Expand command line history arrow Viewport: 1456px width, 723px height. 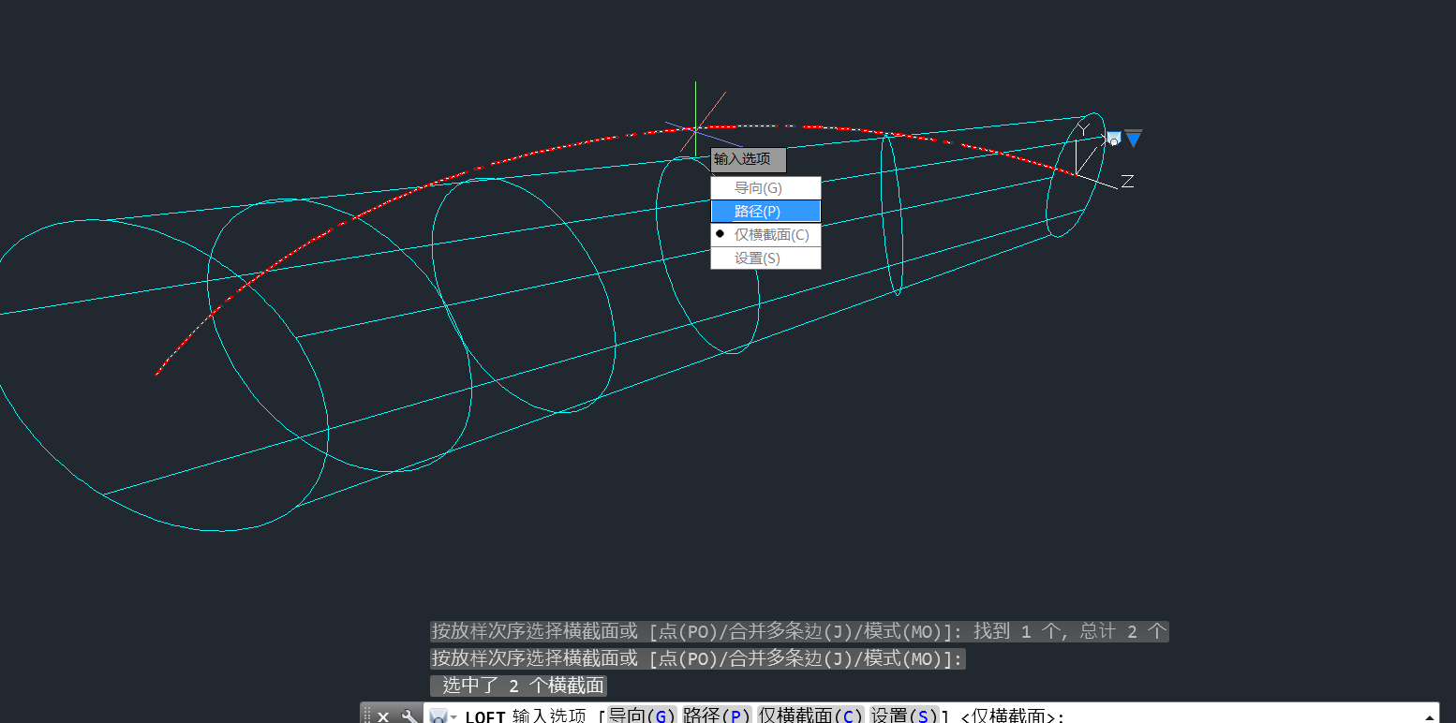(1429, 716)
